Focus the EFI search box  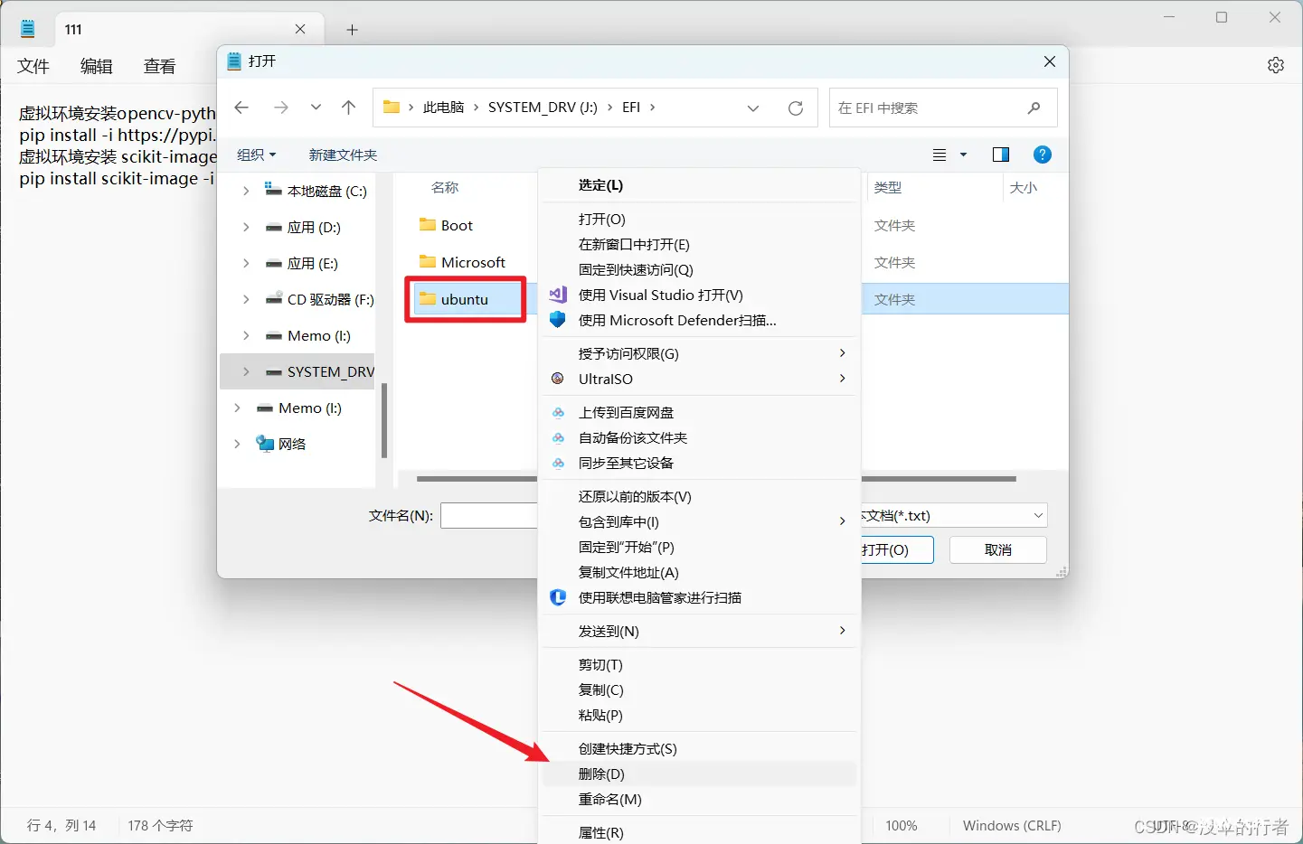pos(943,108)
